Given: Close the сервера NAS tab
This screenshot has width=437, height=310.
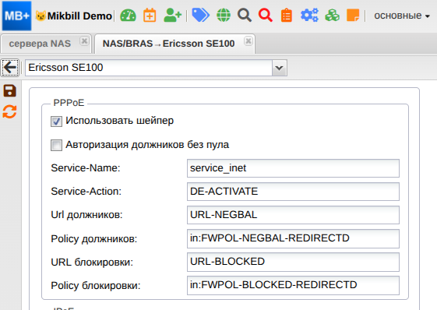Looking at the screenshot, I should click(x=84, y=41).
